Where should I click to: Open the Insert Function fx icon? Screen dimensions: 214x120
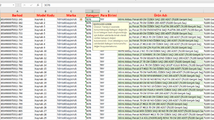[38, 5]
